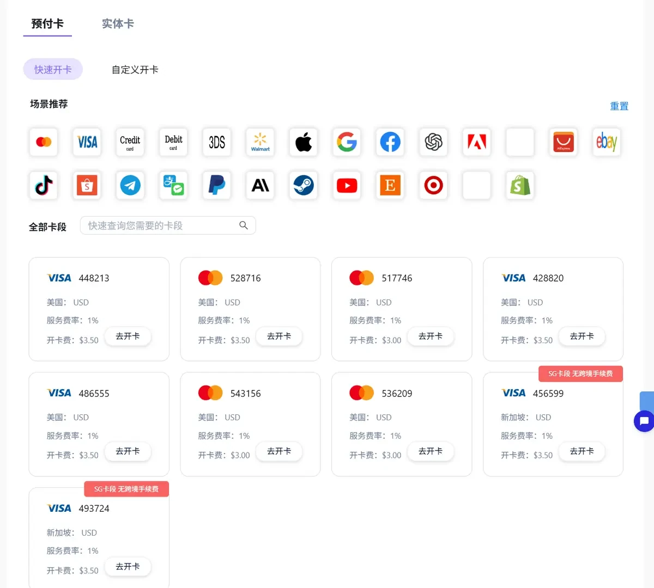Open card 456599 with 去开卡
This screenshot has height=588, width=654.
point(582,451)
